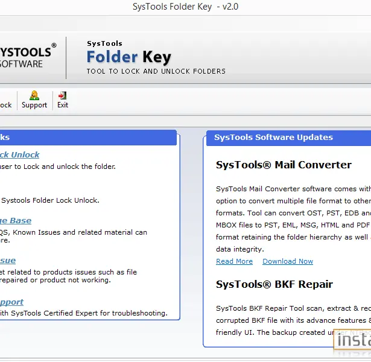Follow the product issue link
Viewport: 371px width, 362px height.
(8, 261)
